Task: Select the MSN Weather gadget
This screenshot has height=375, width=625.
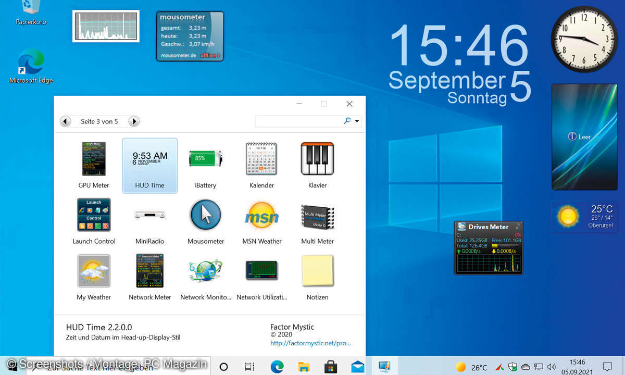Action: point(261,221)
